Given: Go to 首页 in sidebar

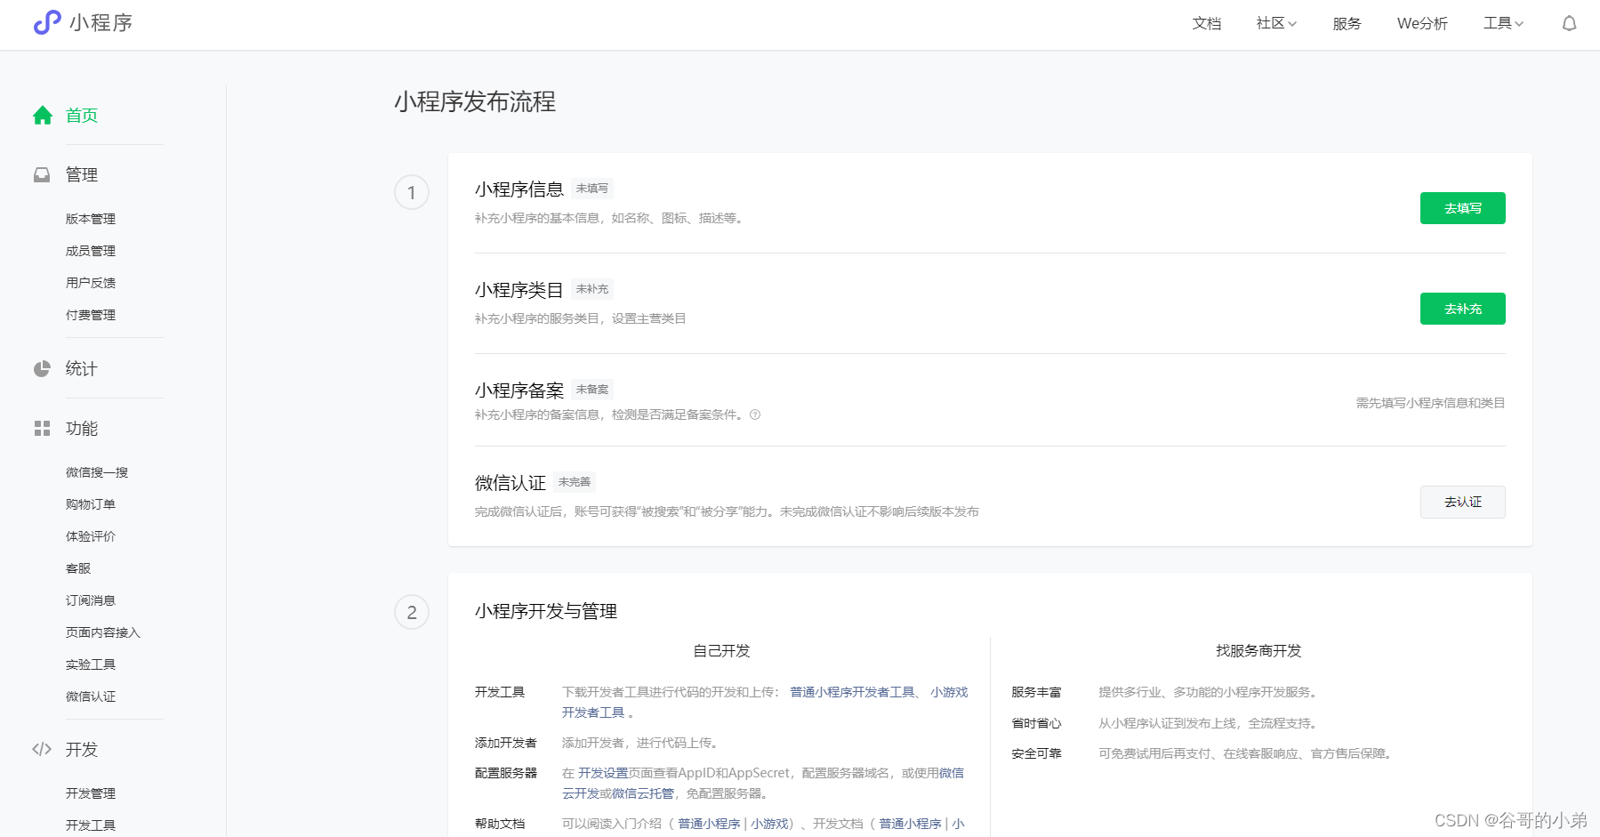Looking at the screenshot, I should tap(82, 116).
